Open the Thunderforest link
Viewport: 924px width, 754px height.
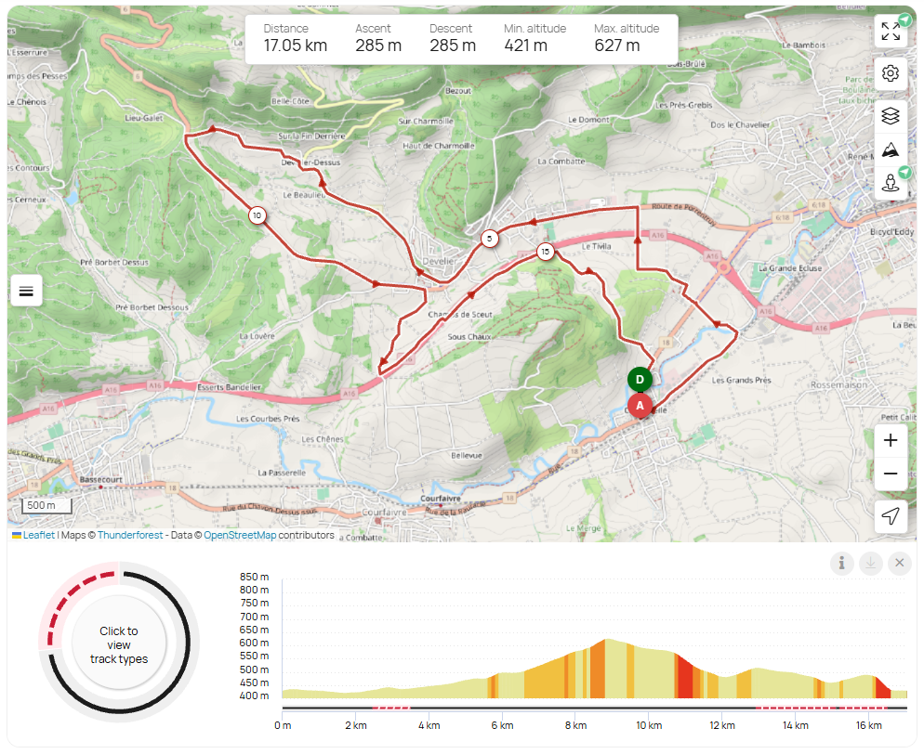[x=130, y=535]
